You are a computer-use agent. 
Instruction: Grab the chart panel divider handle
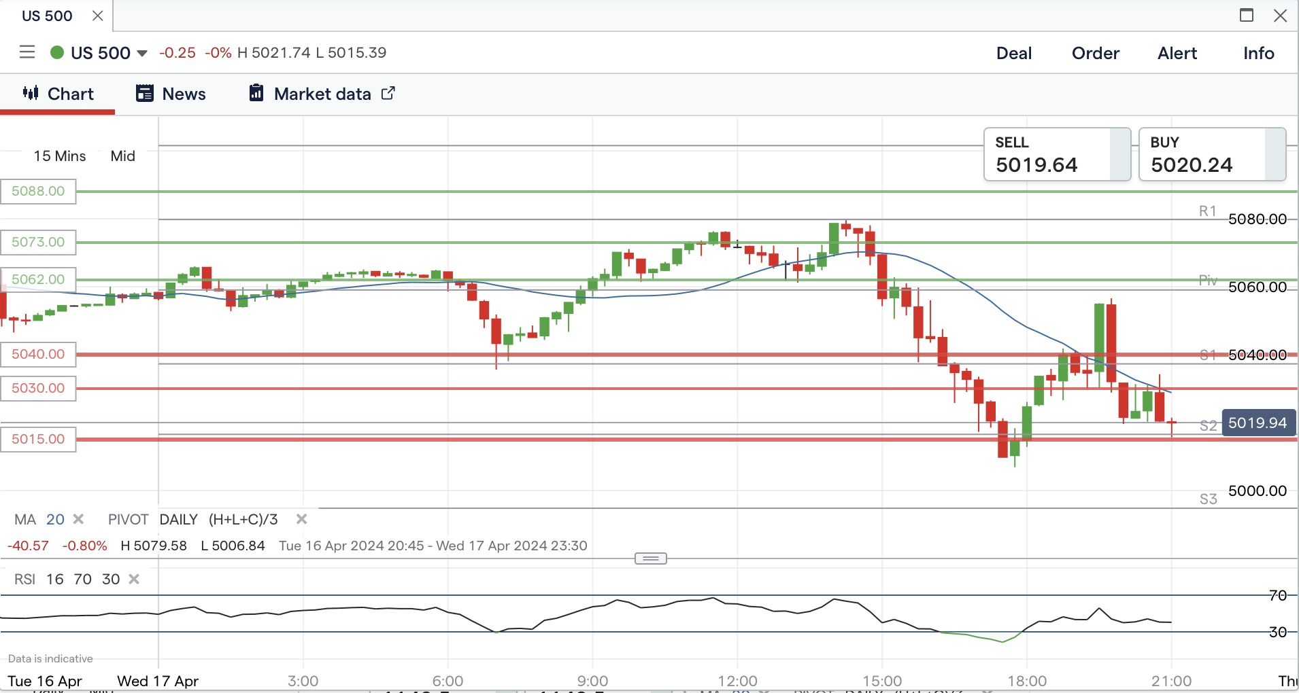coord(651,558)
